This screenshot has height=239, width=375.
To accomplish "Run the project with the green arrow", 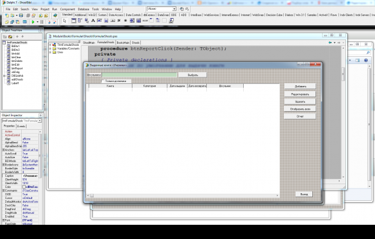I will point(33,22).
